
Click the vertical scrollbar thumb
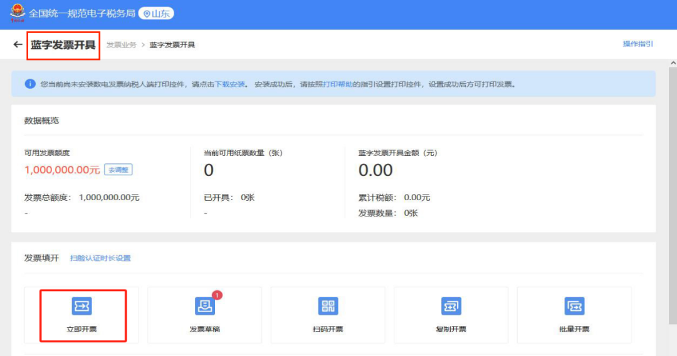pyautogui.click(x=673, y=195)
